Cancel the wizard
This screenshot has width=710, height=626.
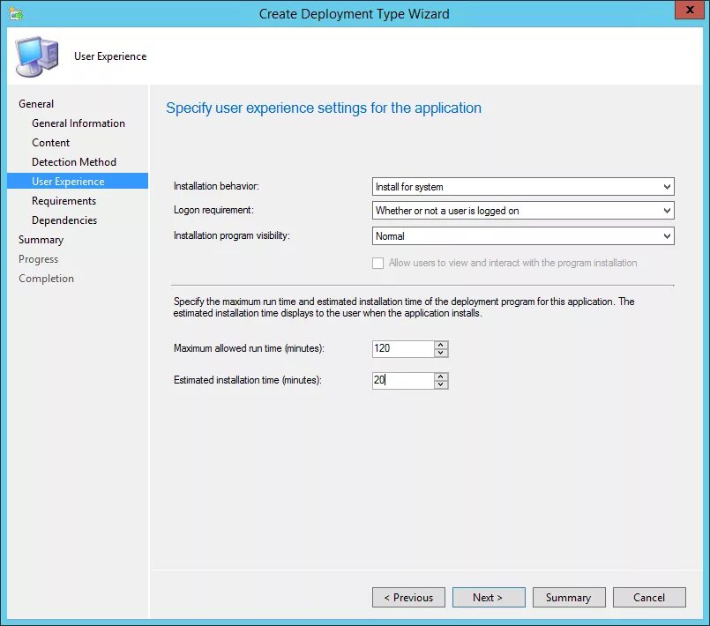coord(649,598)
